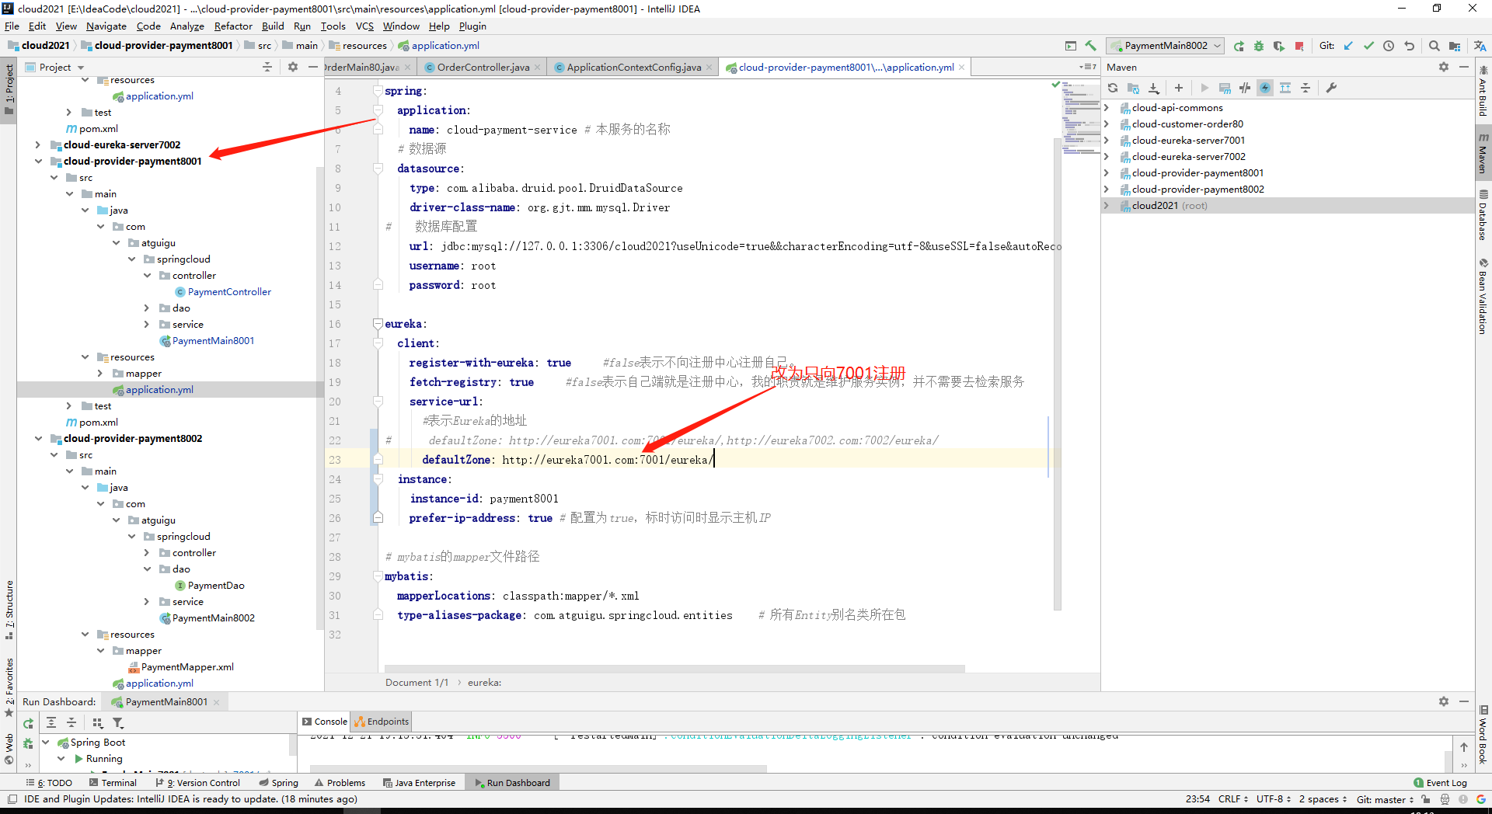Revert changes with Git rollback arrow
Screen dimensions: 1492x814
tap(1409, 46)
